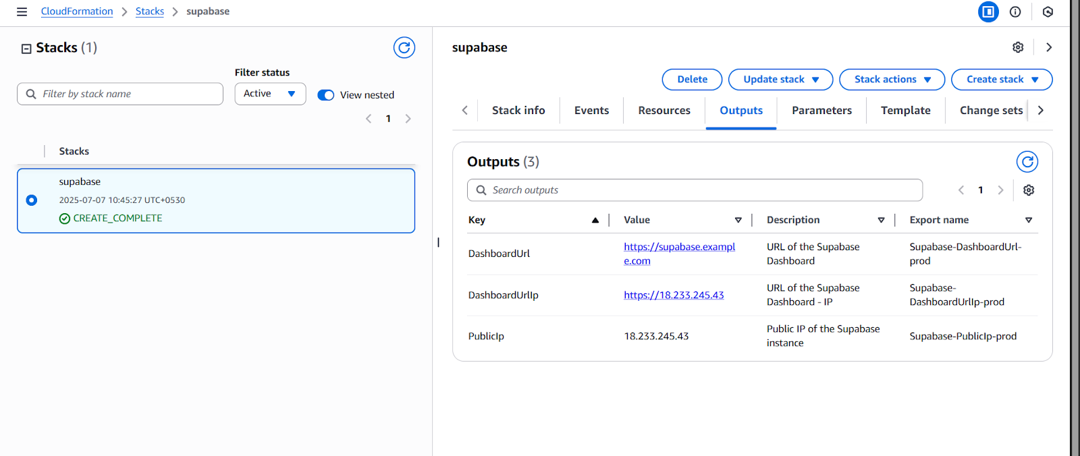Switch to the Events tab

pos(592,111)
